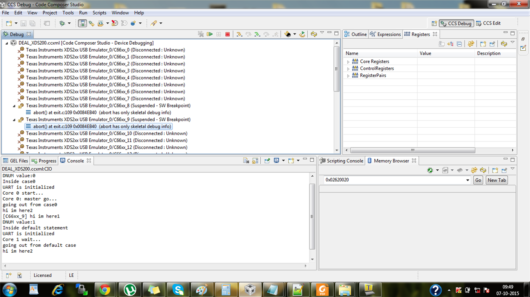530x297 pixels.
Task: Click the Restart icon in Debug view
Action: [302, 34]
